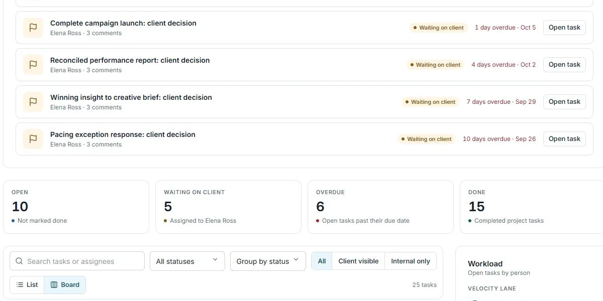Click Open tasks past their due date caption
The image size is (603, 301).
(x=366, y=221)
